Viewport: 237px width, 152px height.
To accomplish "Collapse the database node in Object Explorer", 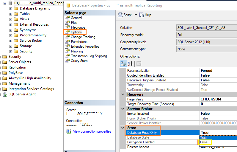I will (x=5, y=3).
